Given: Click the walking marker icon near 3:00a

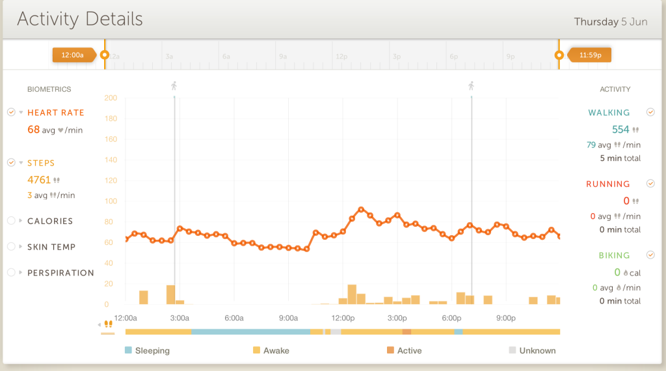Looking at the screenshot, I should click(x=174, y=86).
